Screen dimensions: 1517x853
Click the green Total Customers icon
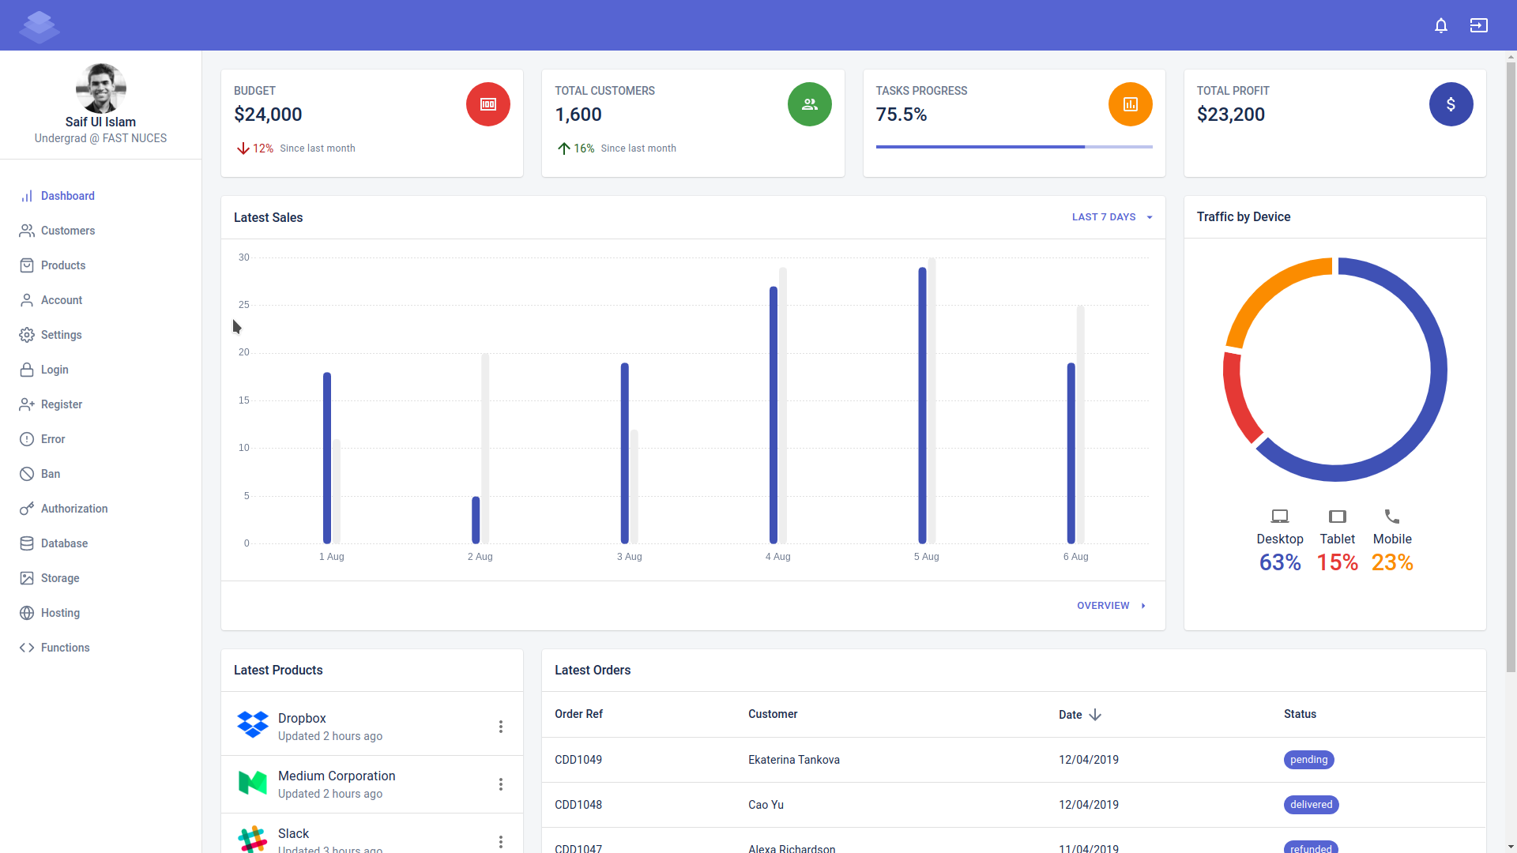click(809, 103)
